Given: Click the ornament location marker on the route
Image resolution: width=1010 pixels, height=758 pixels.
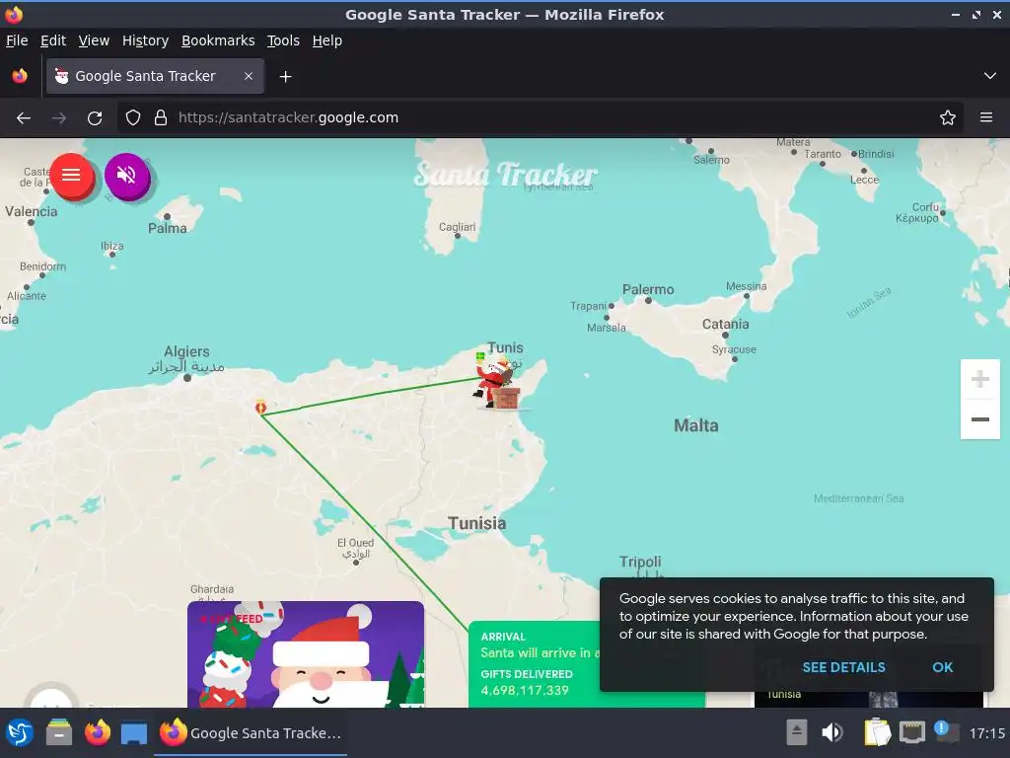Looking at the screenshot, I should click(260, 407).
